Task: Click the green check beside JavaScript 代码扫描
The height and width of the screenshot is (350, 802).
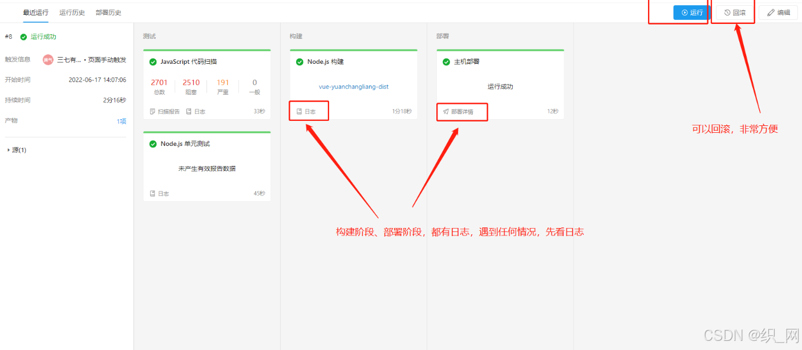Action: point(152,61)
